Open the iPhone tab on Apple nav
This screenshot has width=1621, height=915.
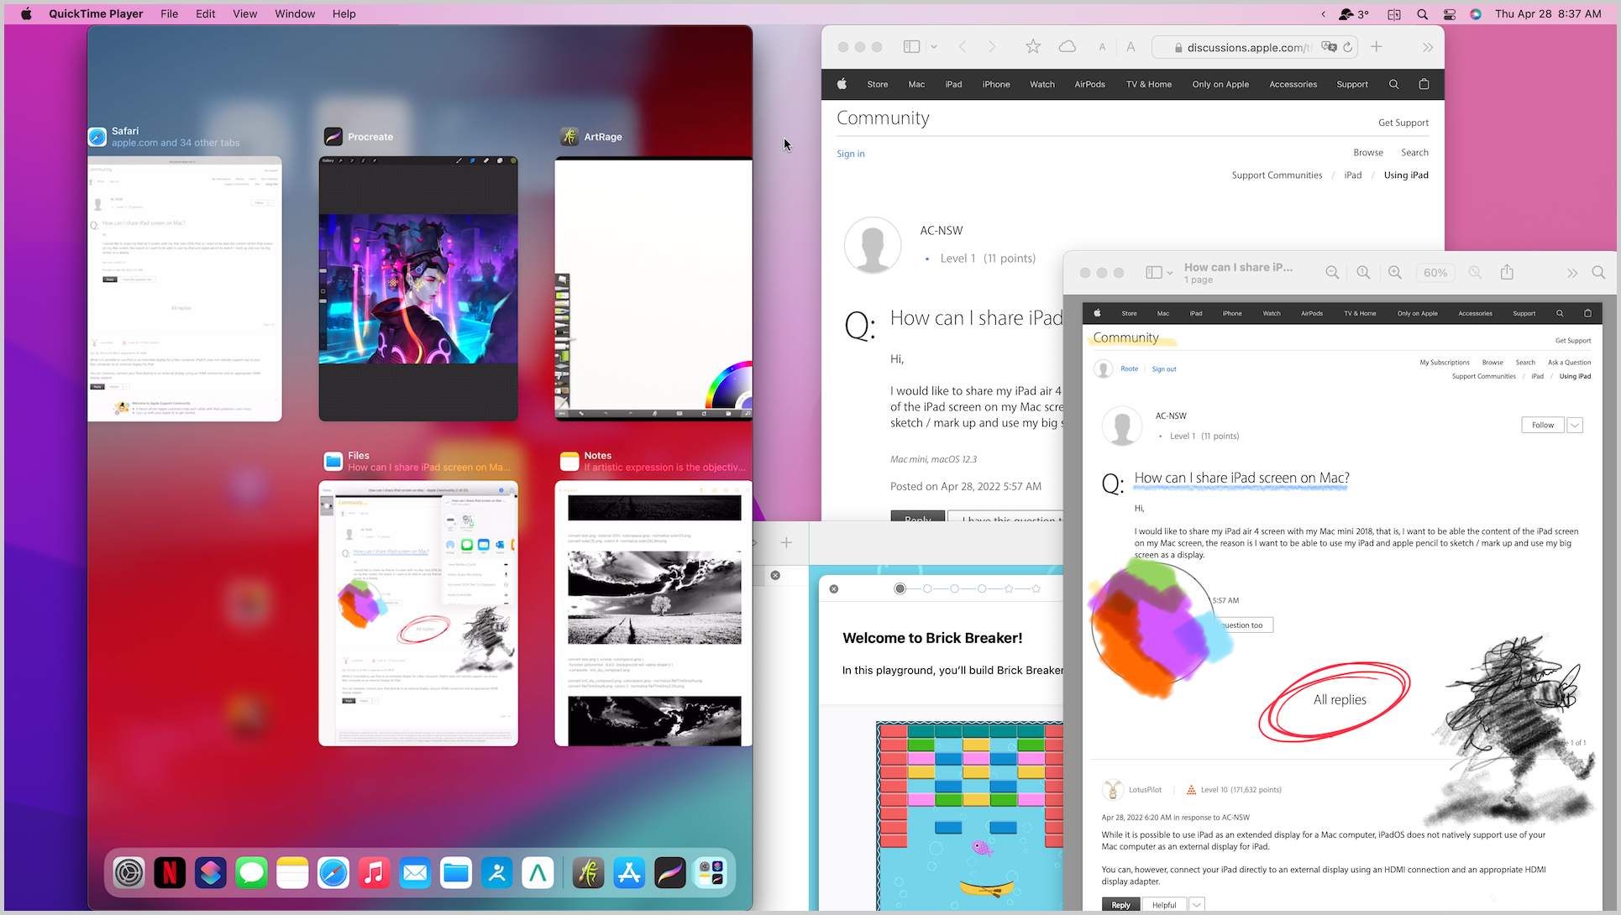[x=996, y=84]
